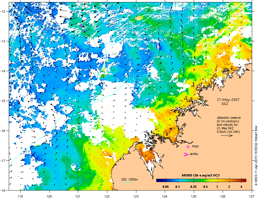
Task: Click the cyan bathymetry contour legend line
Action: 127,182
